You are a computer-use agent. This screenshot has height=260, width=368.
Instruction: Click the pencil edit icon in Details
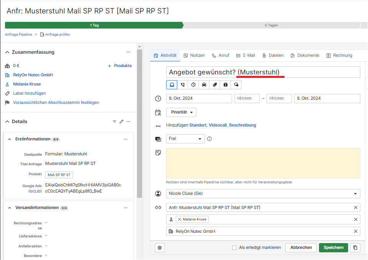[x=121, y=122]
